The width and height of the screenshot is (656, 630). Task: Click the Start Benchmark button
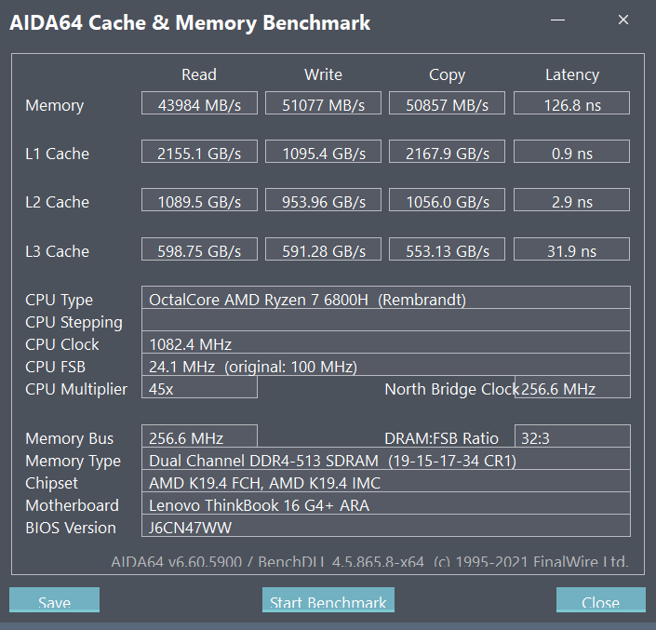click(328, 600)
